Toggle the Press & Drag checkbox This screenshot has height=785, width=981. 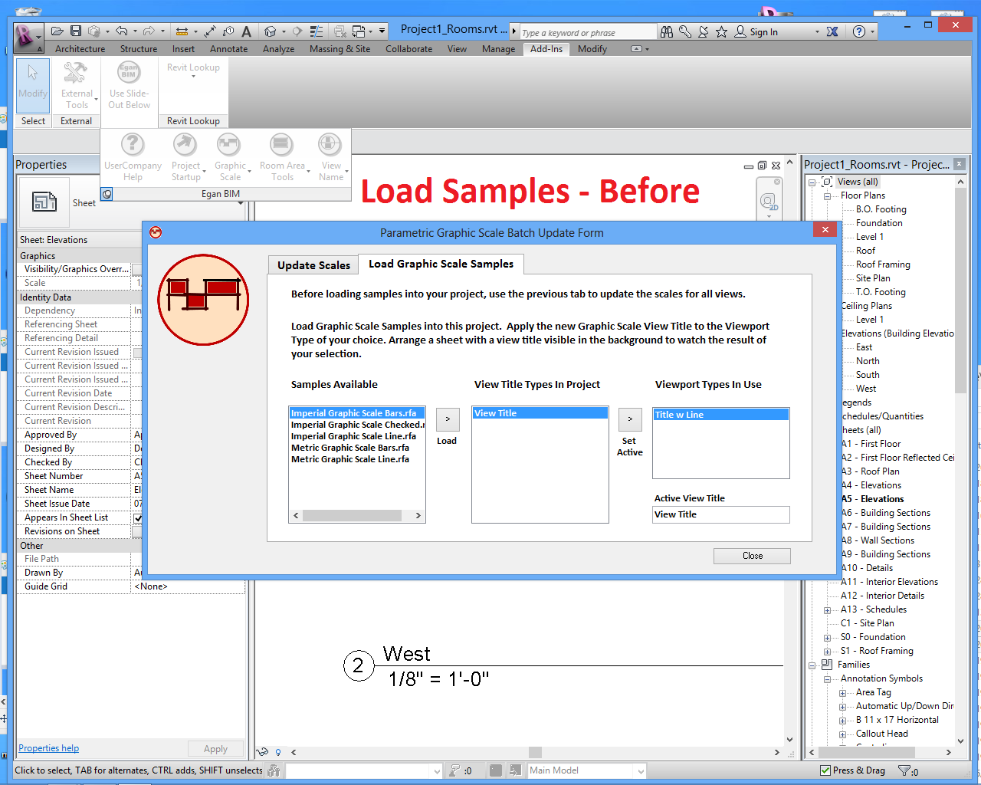coord(825,770)
